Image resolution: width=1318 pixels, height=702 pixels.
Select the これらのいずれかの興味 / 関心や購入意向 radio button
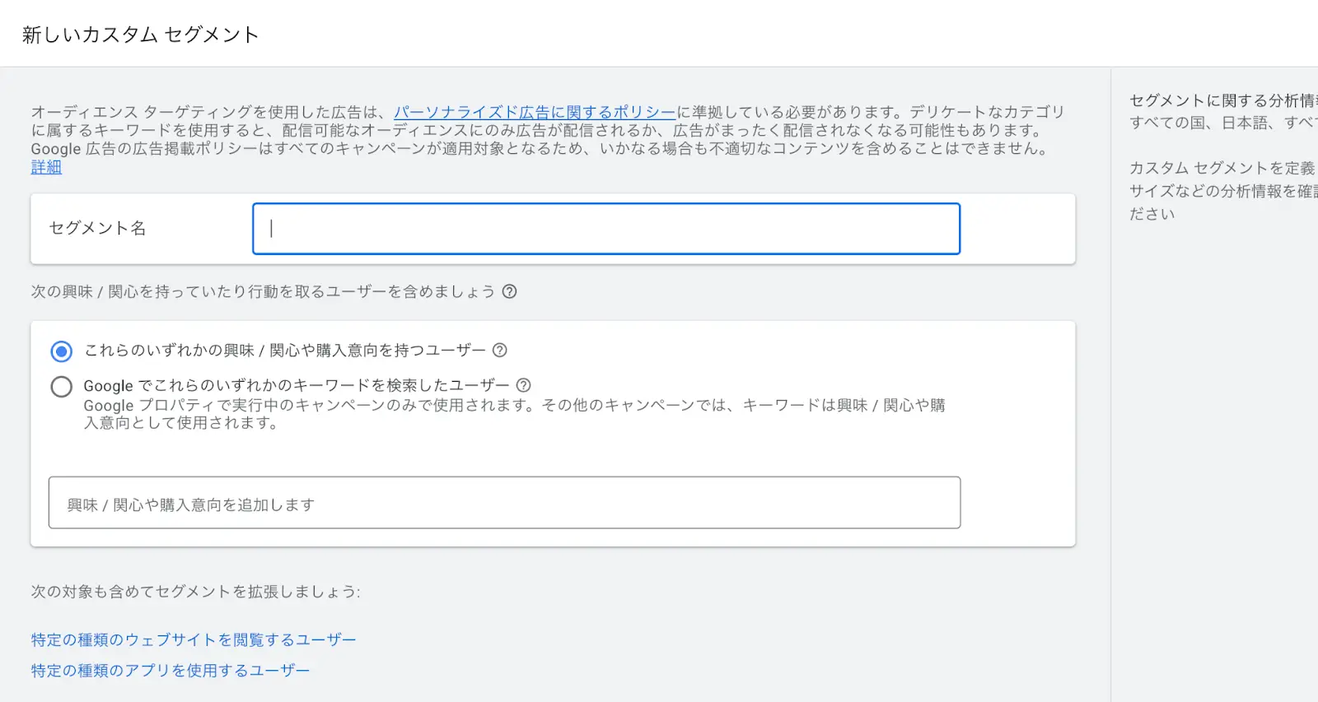point(62,351)
